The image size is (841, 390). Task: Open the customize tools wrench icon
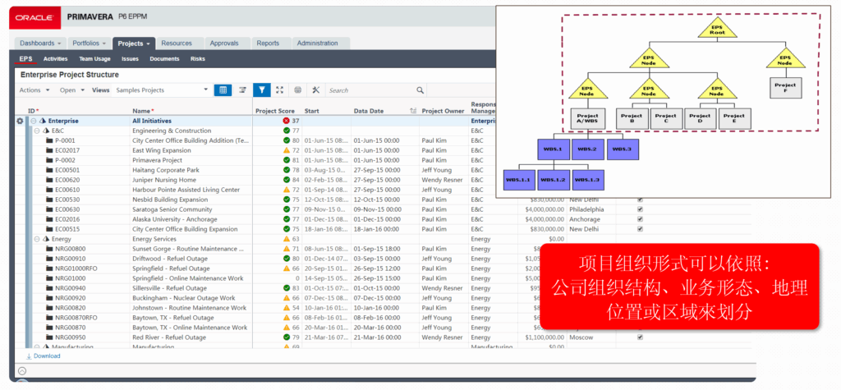[315, 90]
